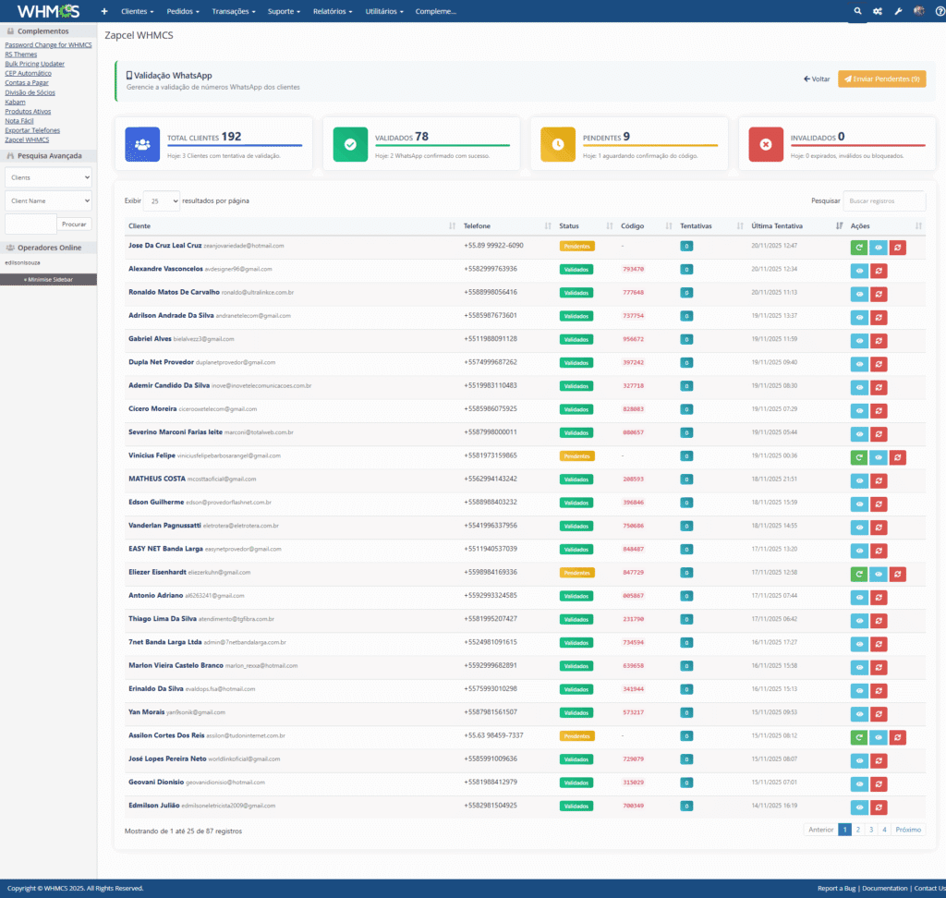Expand the Clients dropdown in advanced search
Viewport: 946px width, 898px height.
[48, 176]
